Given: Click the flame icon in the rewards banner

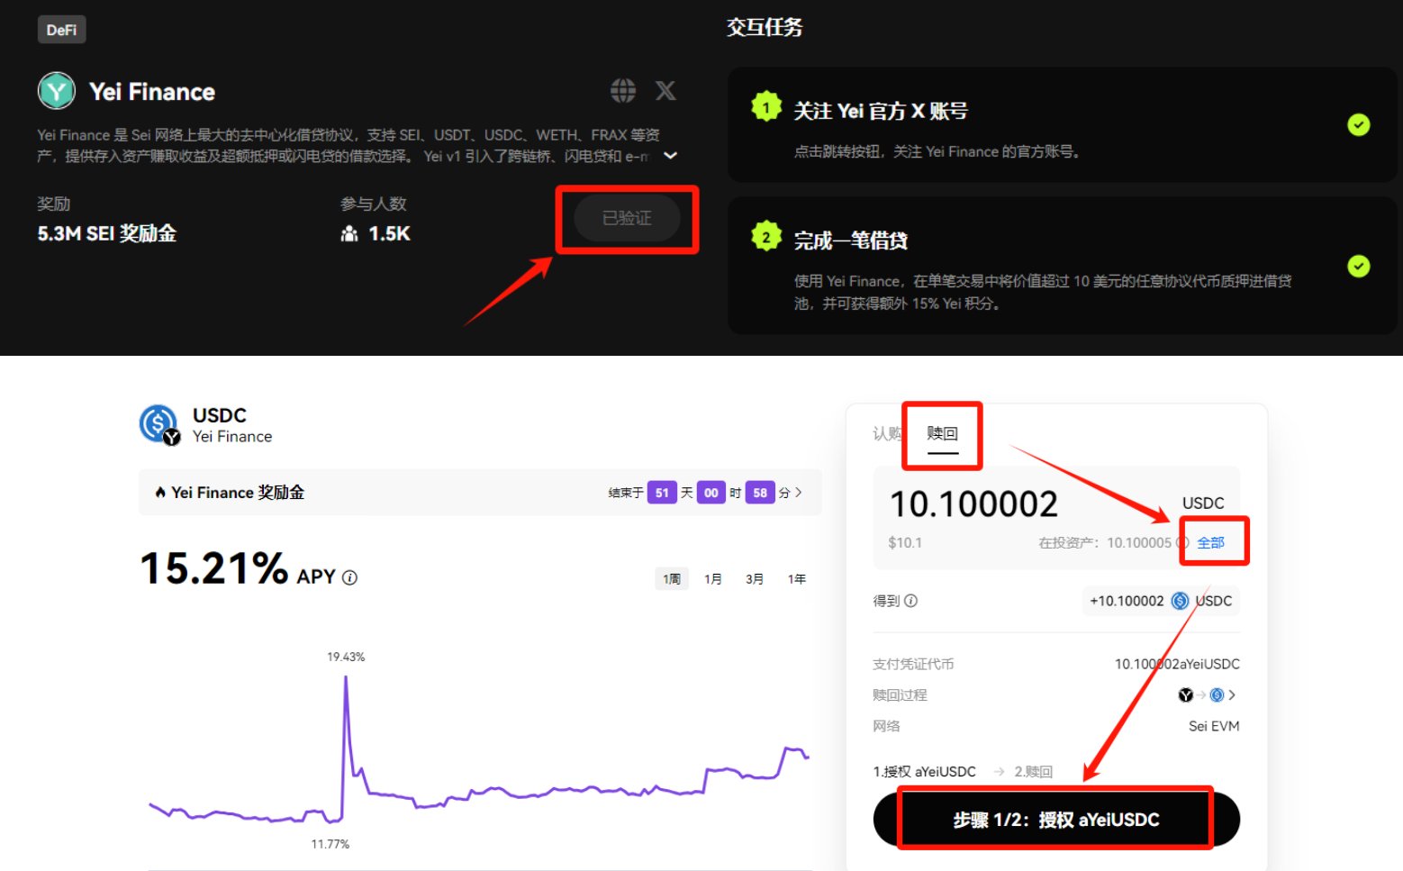Looking at the screenshot, I should pyautogui.click(x=160, y=493).
